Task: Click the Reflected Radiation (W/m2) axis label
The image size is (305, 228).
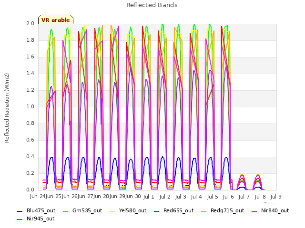Action: [7, 108]
